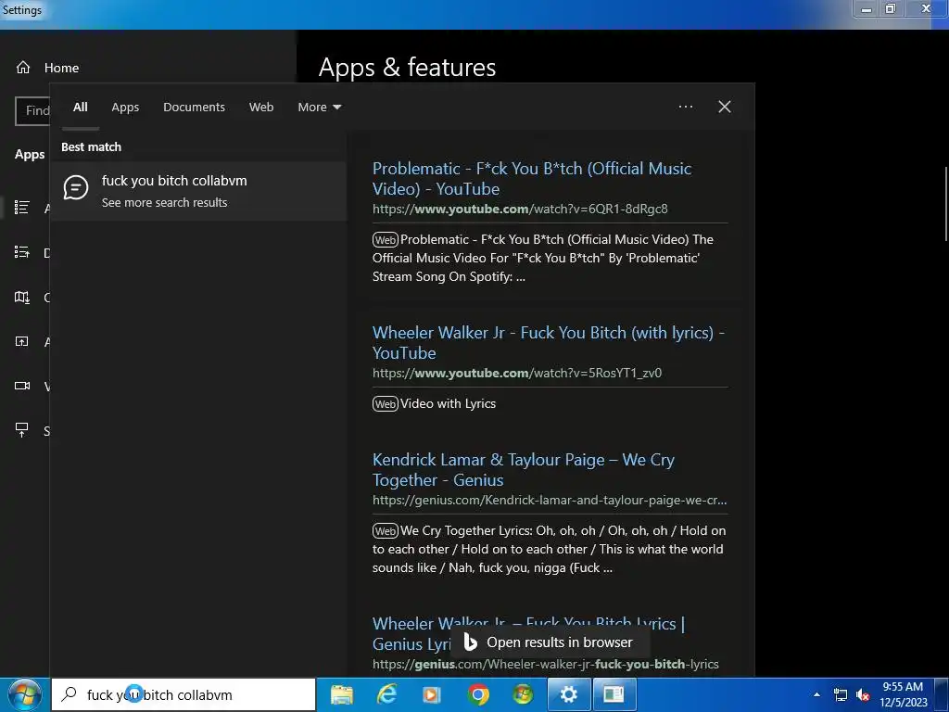The width and height of the screenshot is (949, 712).
Task: Open the media player taskbar icon
Action: pos(432,694)
